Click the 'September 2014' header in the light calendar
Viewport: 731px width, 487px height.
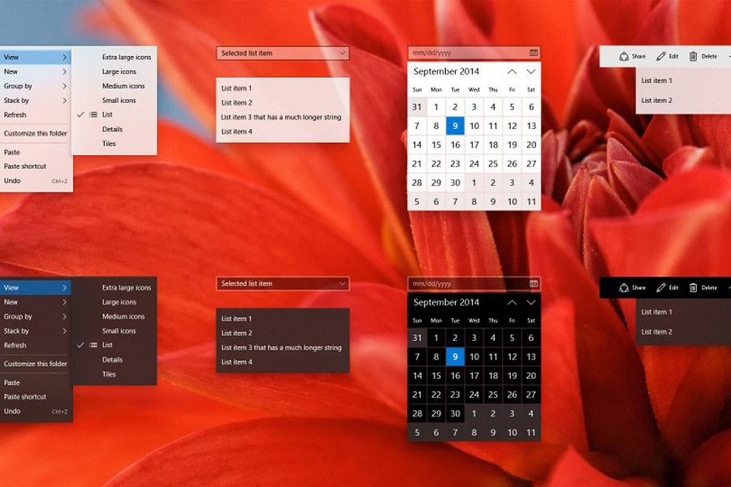point(446,72)
